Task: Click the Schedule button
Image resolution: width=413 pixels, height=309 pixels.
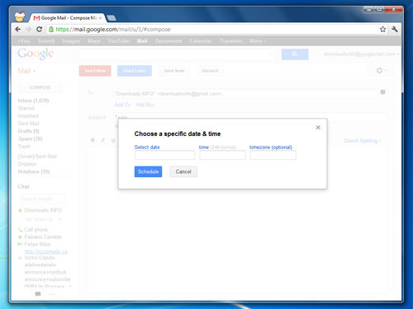Action: [x=148, y=171]
